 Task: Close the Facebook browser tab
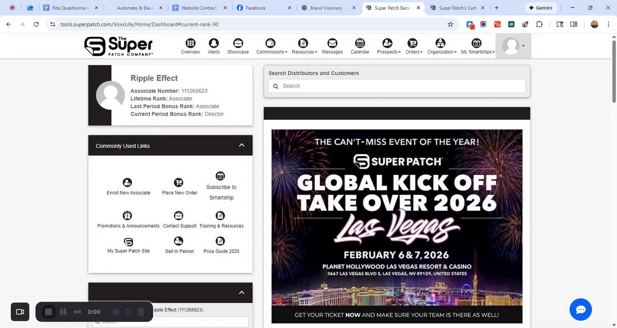289,8
